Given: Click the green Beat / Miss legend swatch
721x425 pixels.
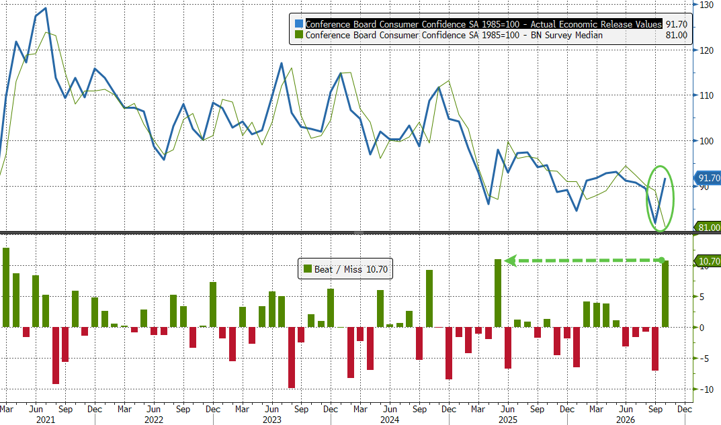Looking at the screenshot, I should [308, 269].
